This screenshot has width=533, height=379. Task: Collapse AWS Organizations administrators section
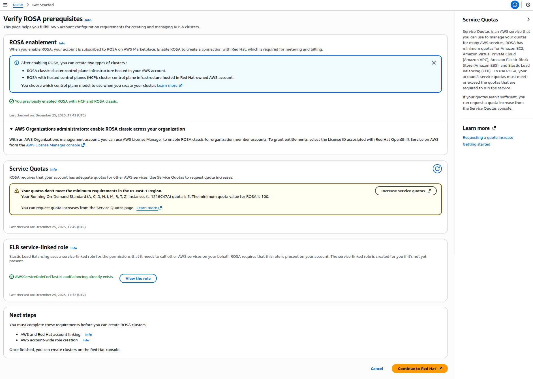pos(11,129)
